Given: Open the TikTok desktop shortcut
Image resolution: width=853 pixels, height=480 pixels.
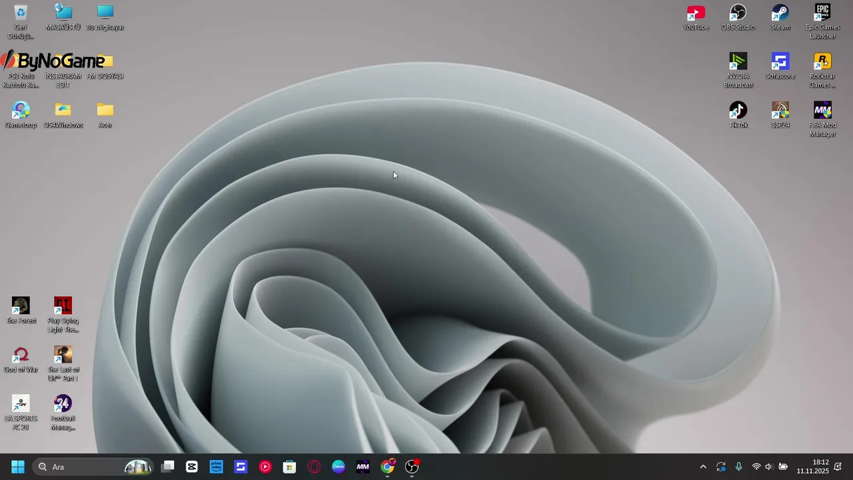Looking at the screenshot, I should pyautogui.click(x=738, y=115).
